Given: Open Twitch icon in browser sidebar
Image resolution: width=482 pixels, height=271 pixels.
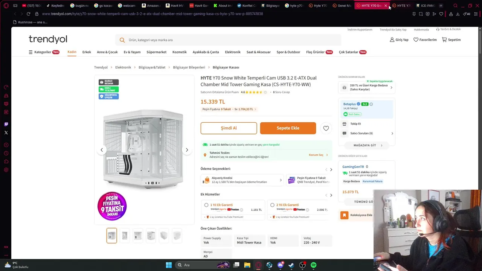Looking at the screenshot, I should pos(6,124).
